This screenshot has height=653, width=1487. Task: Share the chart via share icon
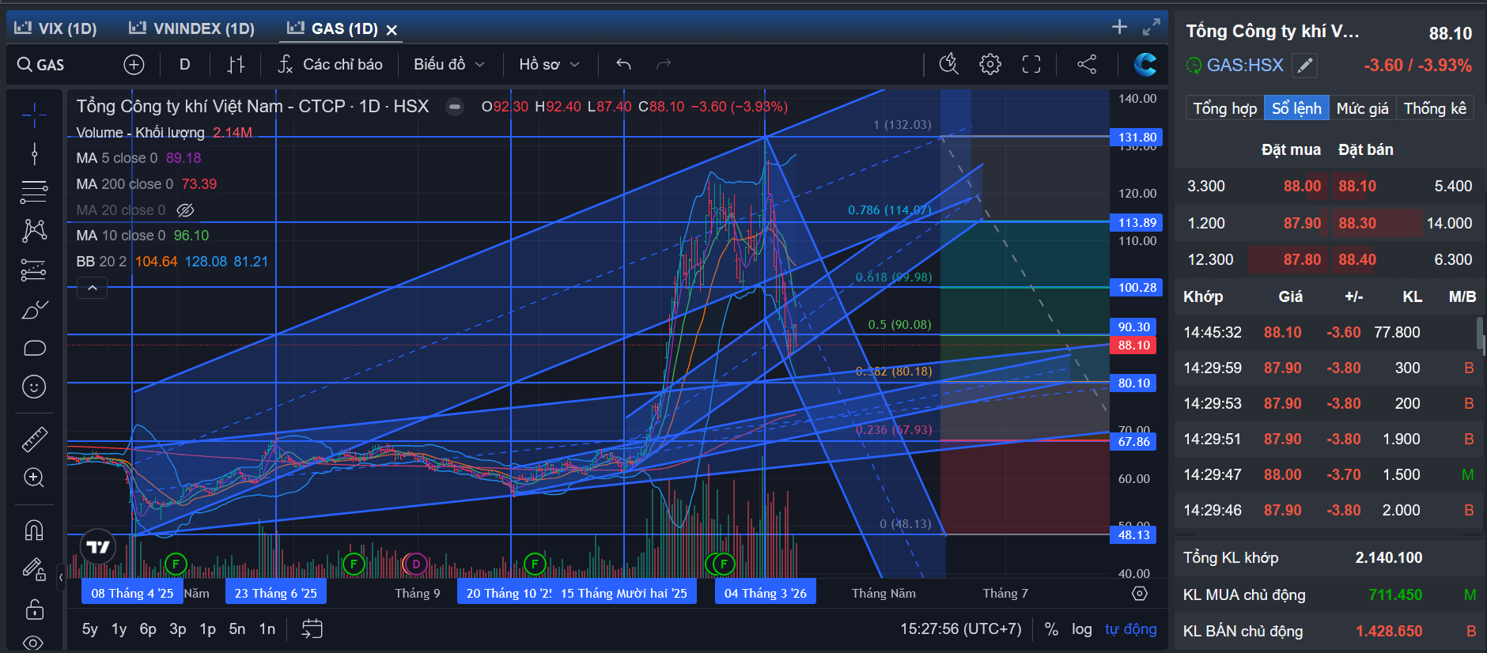(1087, 64)
